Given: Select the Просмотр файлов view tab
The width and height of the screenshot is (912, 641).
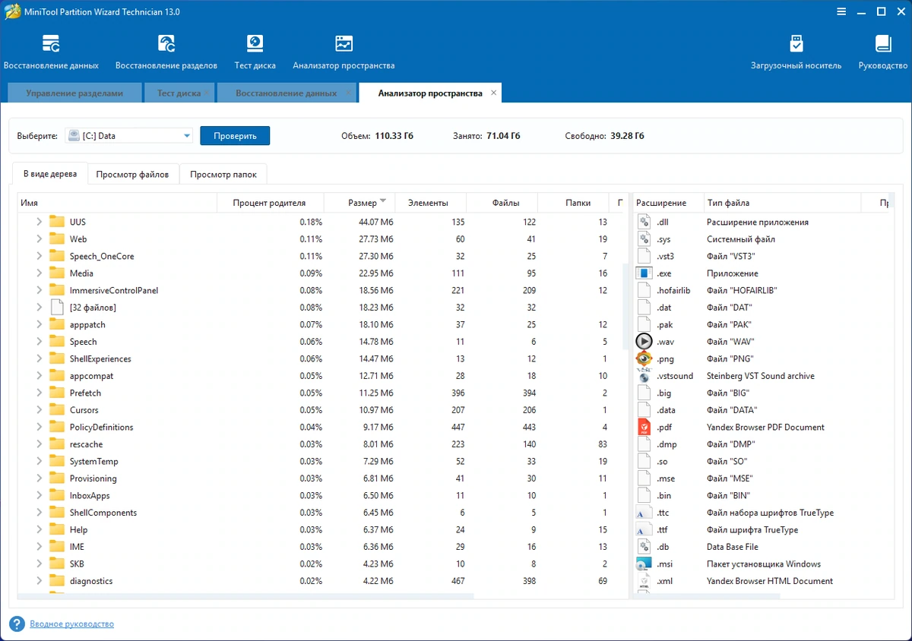Looking at the screenshot, I should [132, 175].
